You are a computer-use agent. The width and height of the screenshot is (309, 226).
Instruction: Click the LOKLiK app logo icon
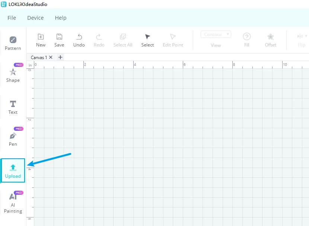(x=4, y=4)
